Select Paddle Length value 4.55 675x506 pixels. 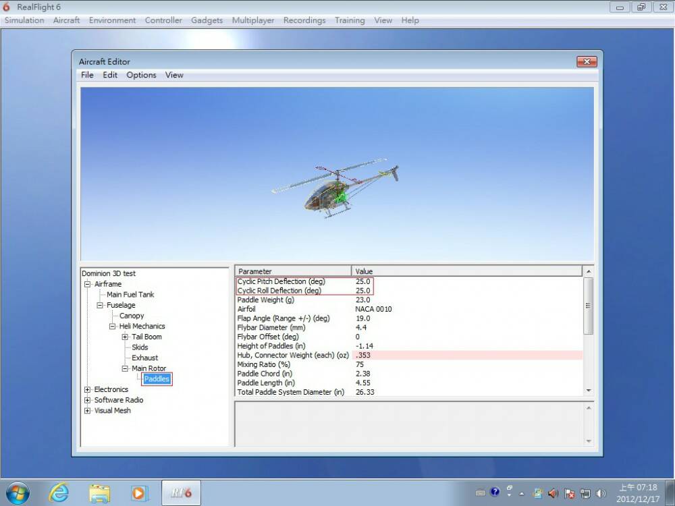point(363,383)
